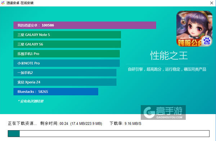Screen dimensions: 216x141
Task: Click the game icon with the purple-haired girl
Action: pyautogui.click(x=194, y=29)
